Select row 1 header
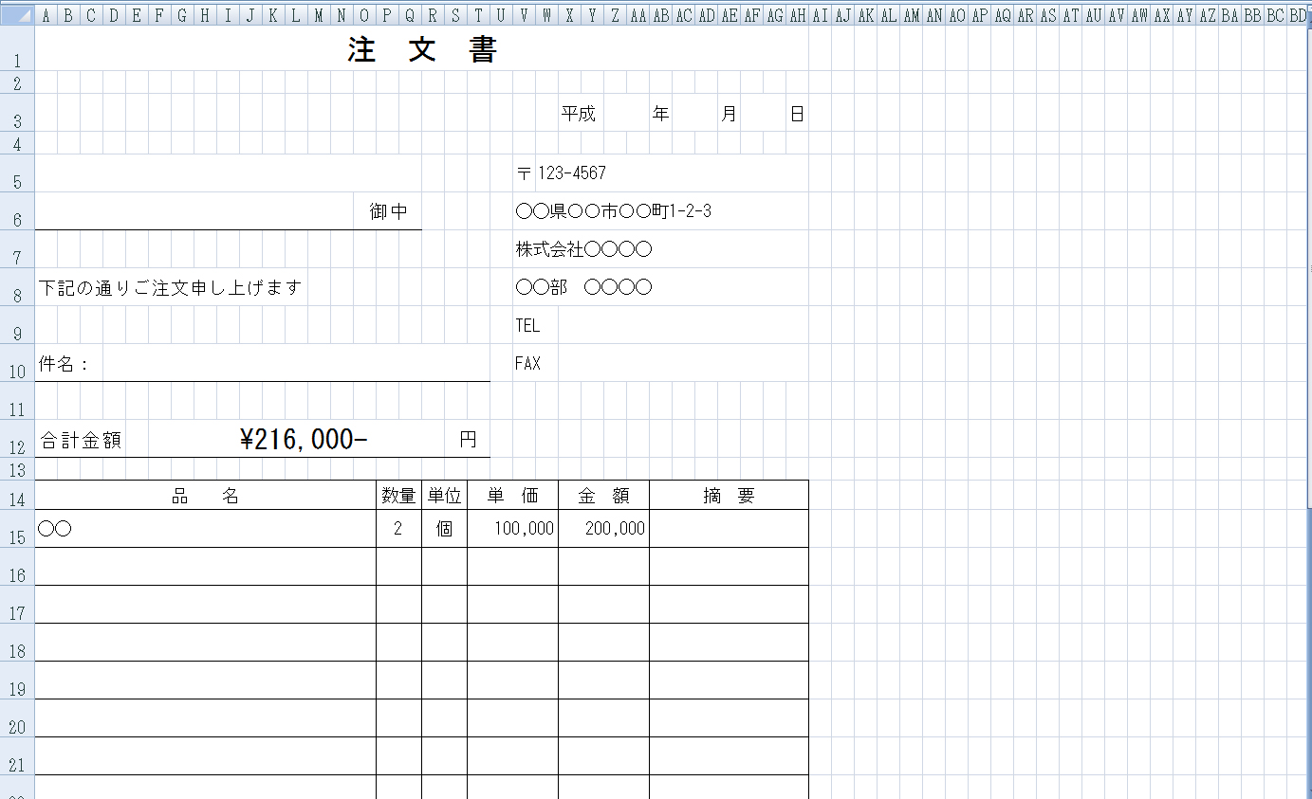 [17, 48]
